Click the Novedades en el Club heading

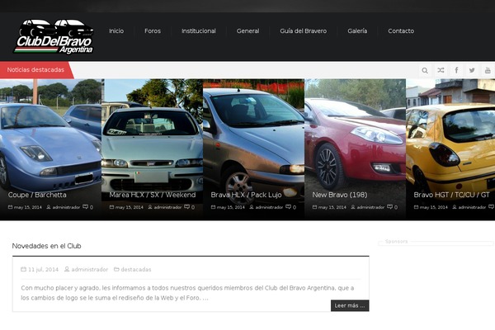click(46, 246)
